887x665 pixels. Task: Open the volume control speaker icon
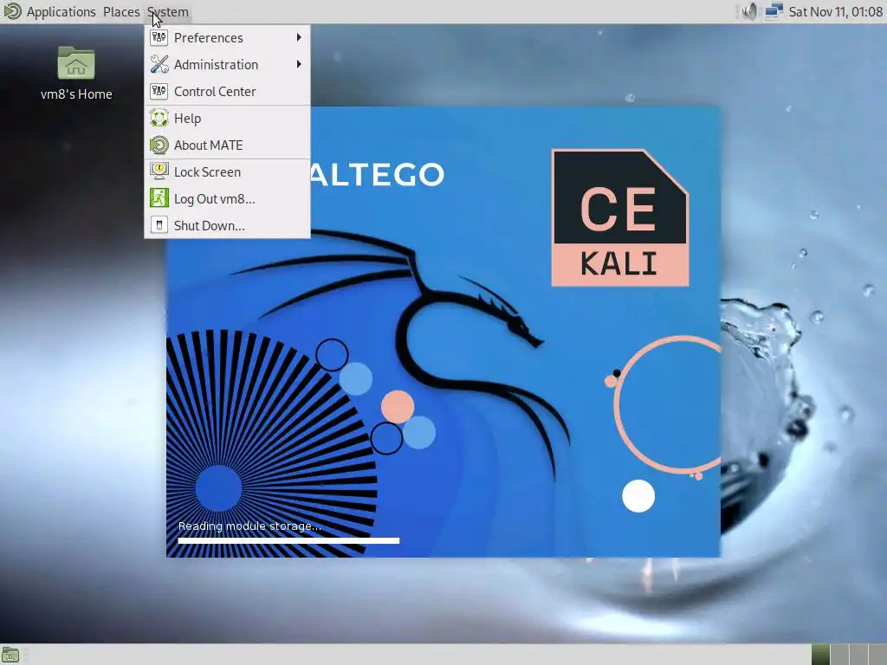[749, 11]
